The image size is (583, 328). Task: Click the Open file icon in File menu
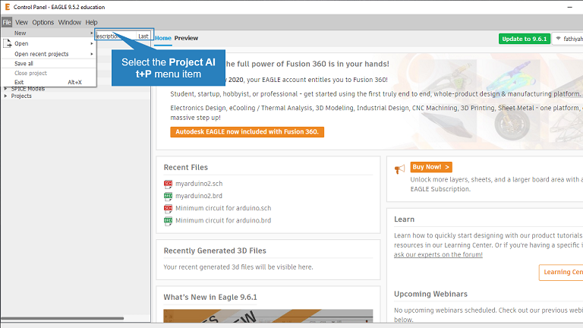click(8, 43)
